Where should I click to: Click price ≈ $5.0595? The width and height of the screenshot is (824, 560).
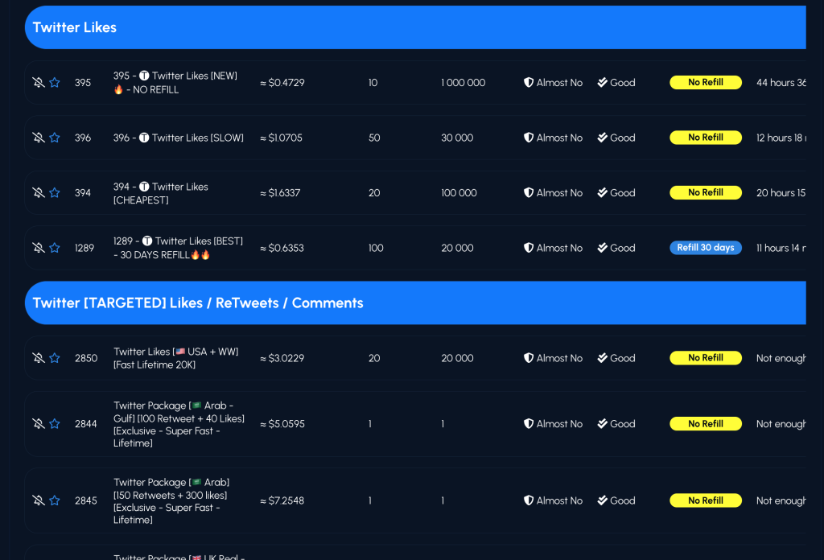tap(282, 424)
